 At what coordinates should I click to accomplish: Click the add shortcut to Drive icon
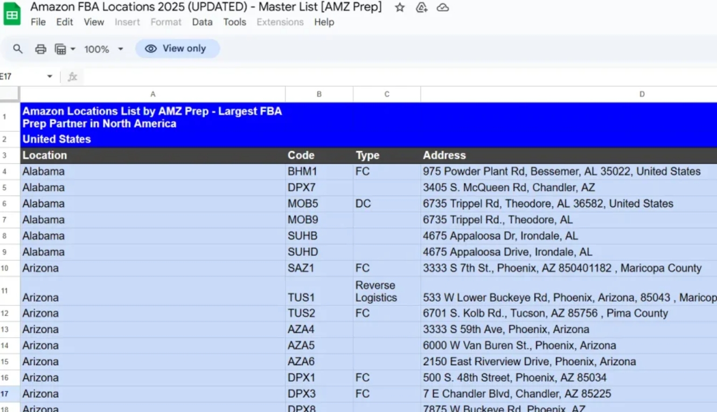point(422,8)
